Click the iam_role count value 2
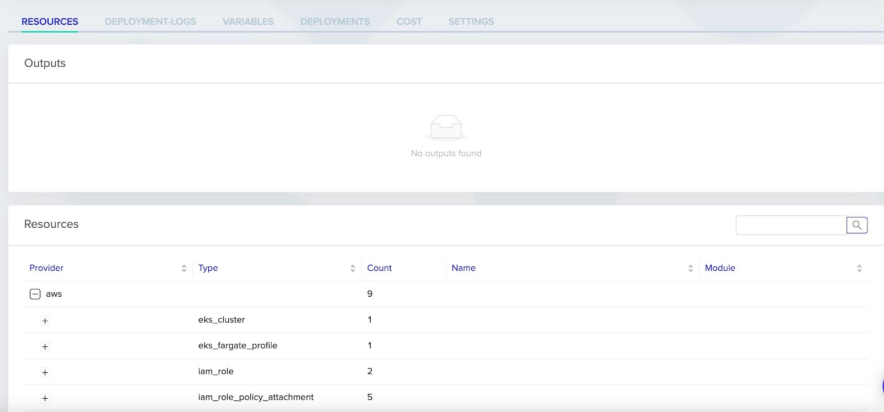The width and height of the screenshot is (884, 412). (x=370, y=371)
